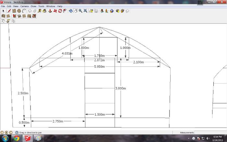This screenshot has width=227, height=142.
Task: Activate the Paint Bucket tool
Action: 44,11
